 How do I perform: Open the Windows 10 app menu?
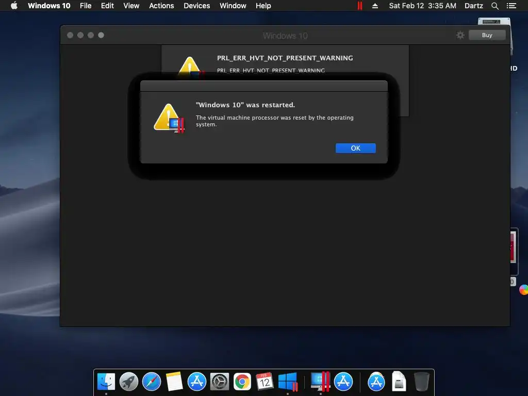pos(49,6)
